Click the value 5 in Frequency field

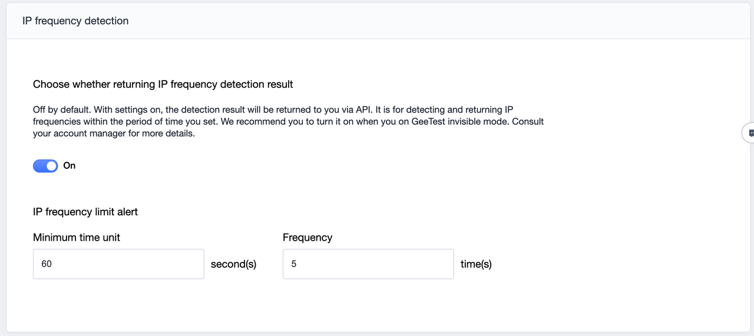[294, 264]
